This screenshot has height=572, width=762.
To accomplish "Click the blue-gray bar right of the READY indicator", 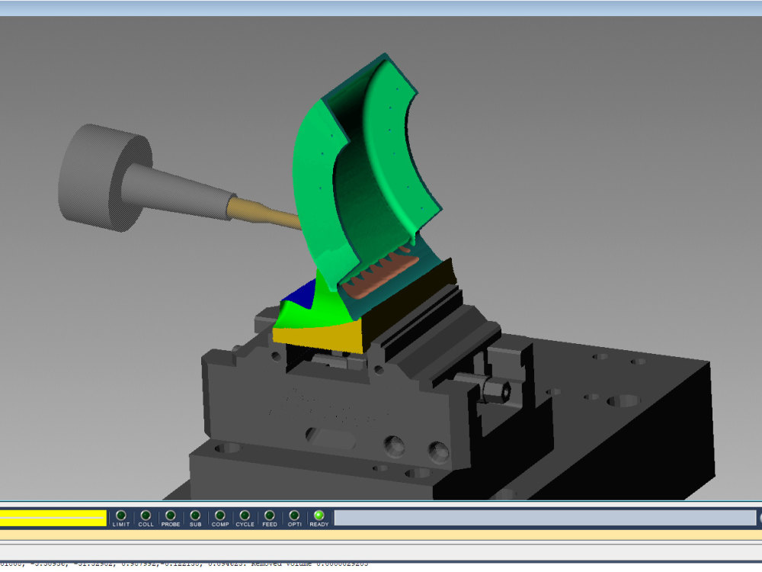I will [545, 518].
